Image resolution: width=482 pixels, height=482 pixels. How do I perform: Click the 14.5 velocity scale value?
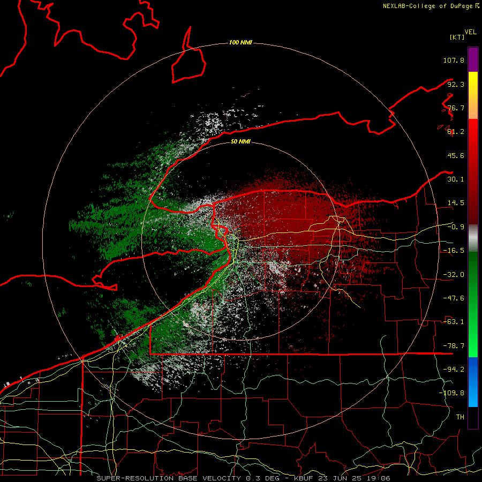pos(456,203)
